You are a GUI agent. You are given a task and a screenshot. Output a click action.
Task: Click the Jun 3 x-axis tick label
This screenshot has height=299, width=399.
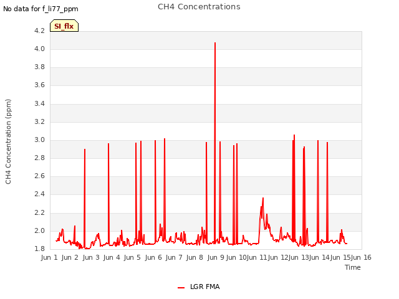click(91, 257)
